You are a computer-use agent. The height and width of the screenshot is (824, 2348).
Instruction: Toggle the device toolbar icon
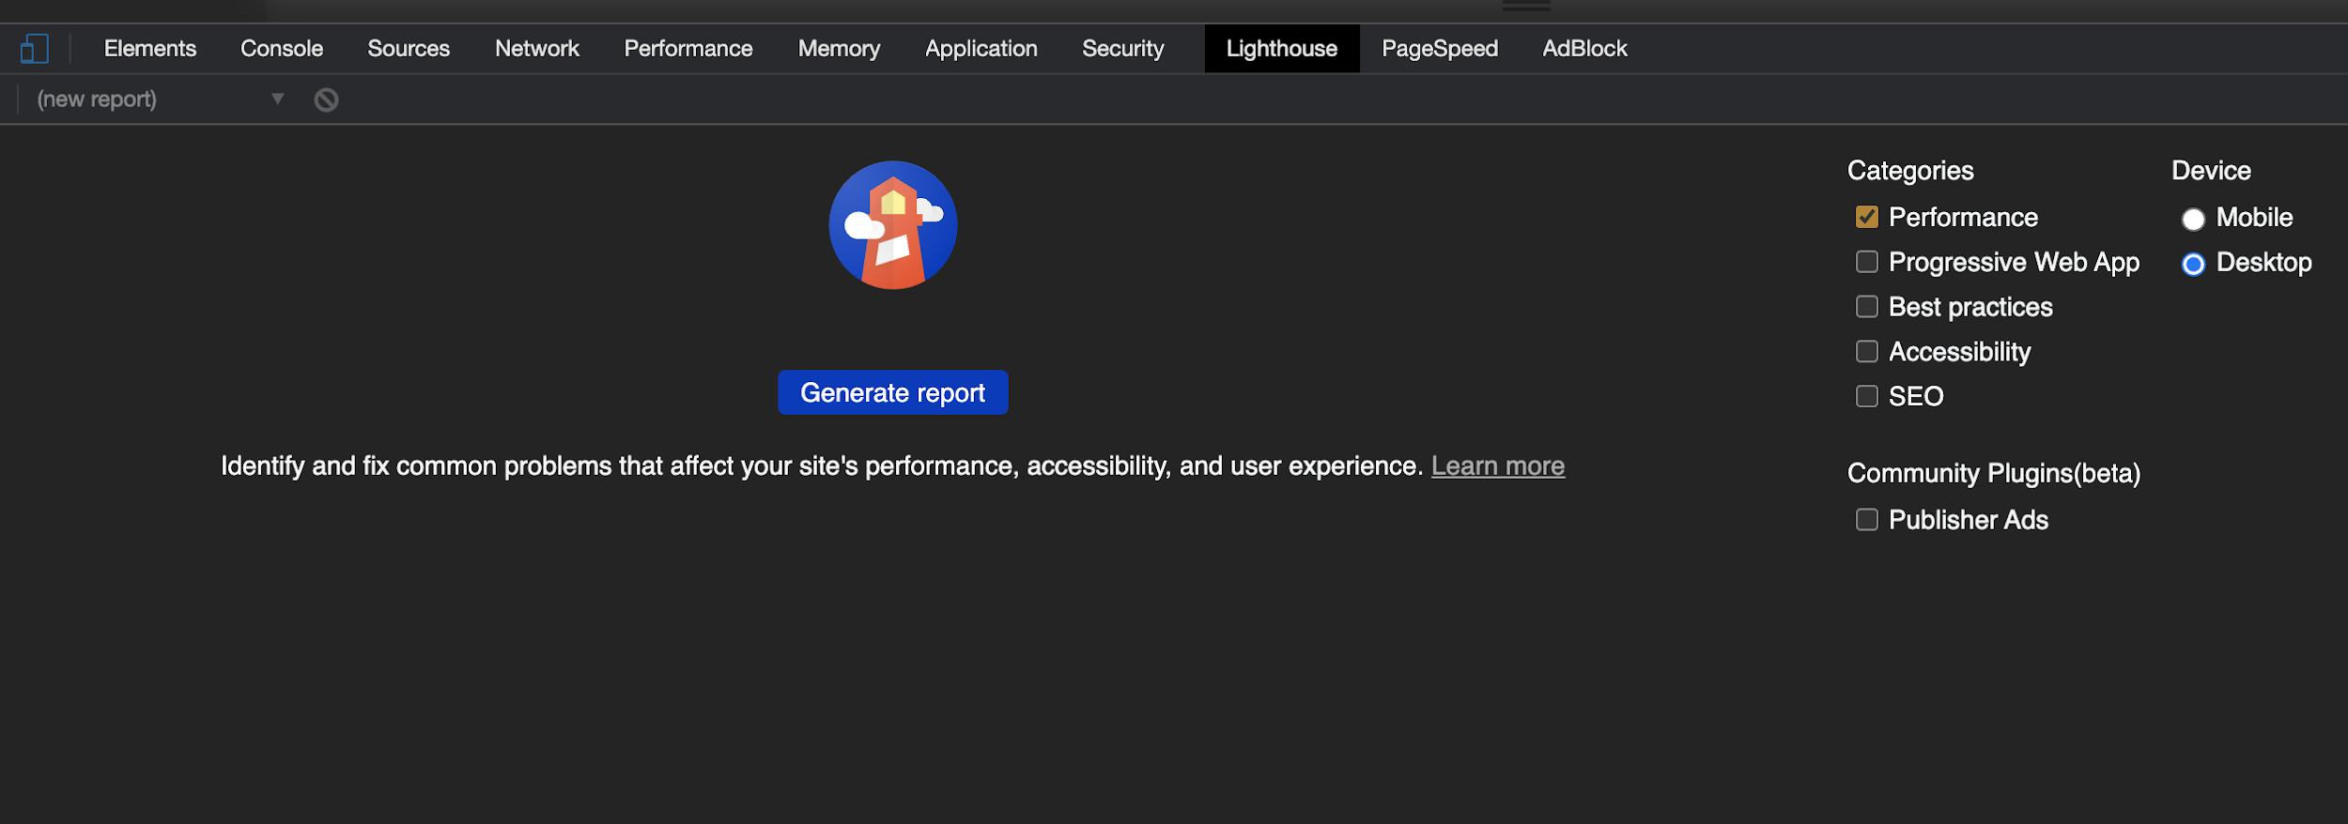coord(35,49)
